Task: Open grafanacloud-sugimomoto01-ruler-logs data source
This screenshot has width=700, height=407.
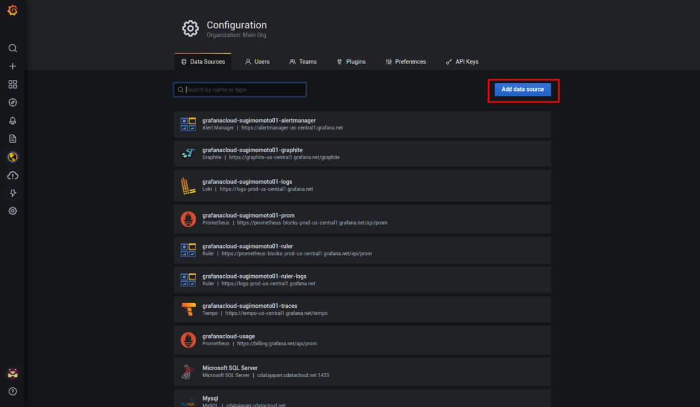Action: point(362,280)
